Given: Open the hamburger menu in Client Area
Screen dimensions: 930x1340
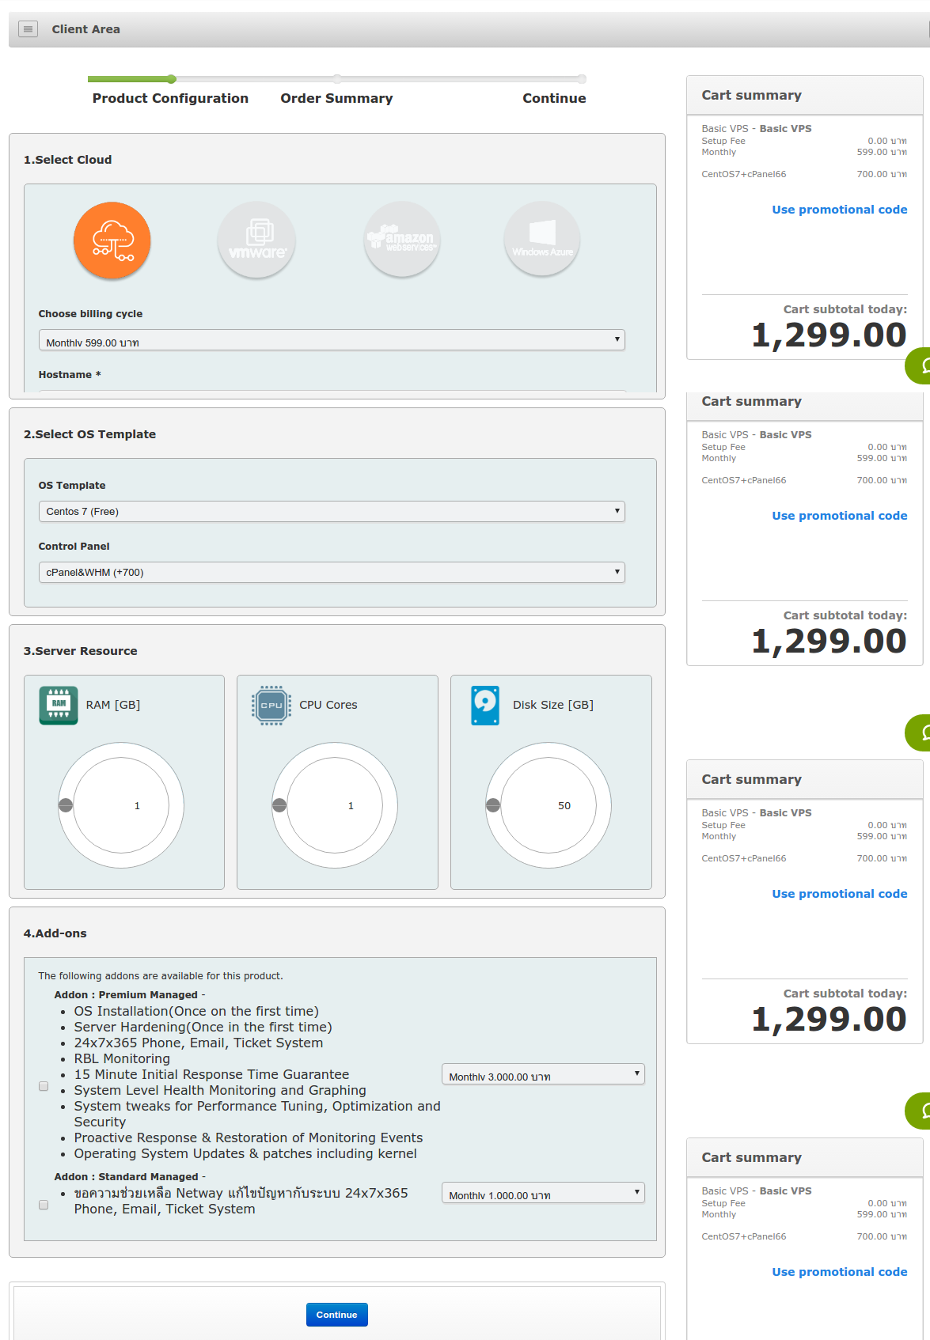Looking at the screenshot, I should (x=28, y=29).
